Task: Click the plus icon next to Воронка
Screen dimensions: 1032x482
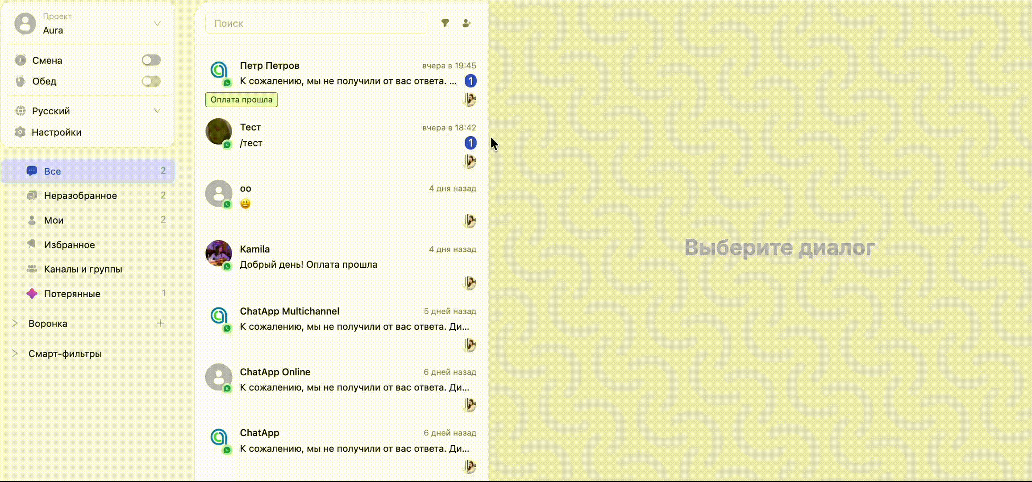Action: pyautogui.click(x=161, y=323)
